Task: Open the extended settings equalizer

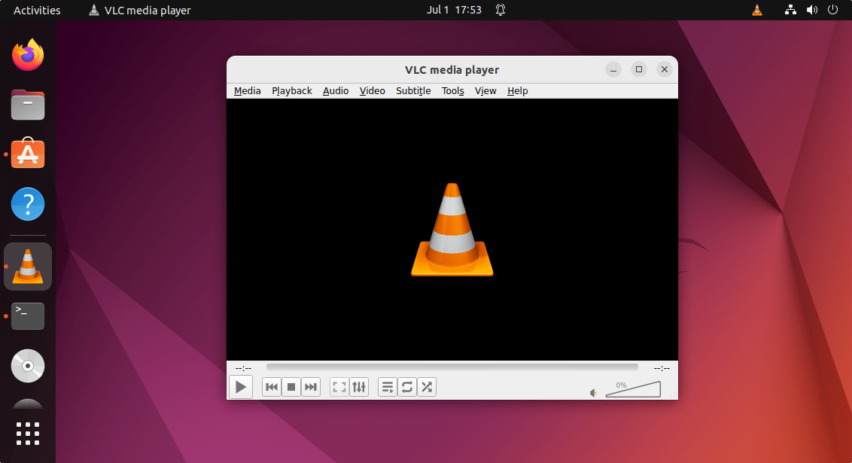Action: [x=359, y=386]
